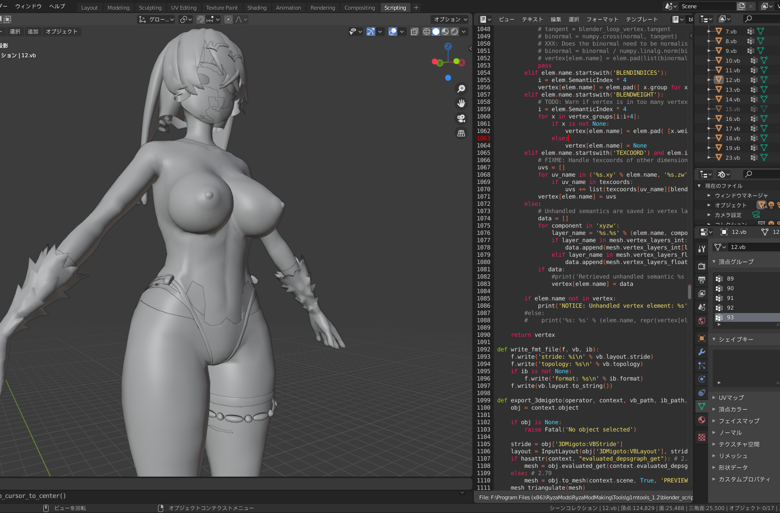780x513 pixels.
Task: Open Render properties tab icon
Action: coord(701,266)
